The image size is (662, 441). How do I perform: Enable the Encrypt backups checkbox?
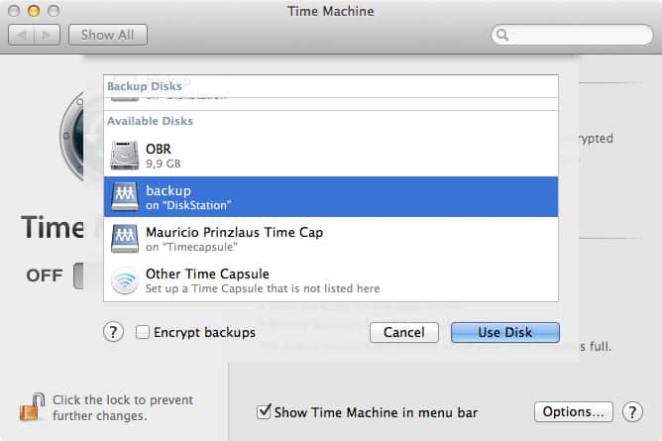click(143, 332)
